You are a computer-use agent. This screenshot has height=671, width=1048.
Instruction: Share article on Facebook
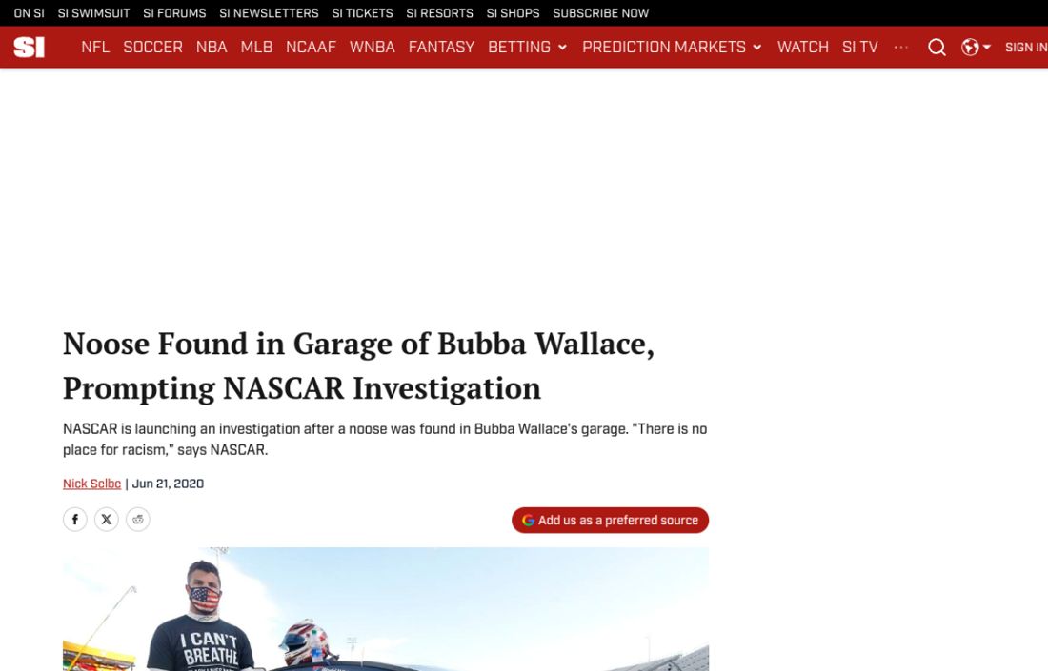75,520
